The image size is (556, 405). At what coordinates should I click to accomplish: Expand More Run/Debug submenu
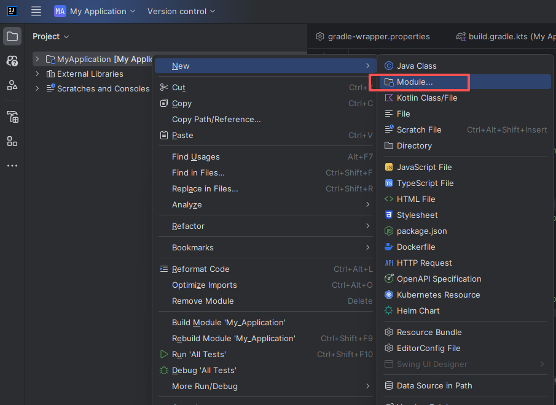coord(265,386)
